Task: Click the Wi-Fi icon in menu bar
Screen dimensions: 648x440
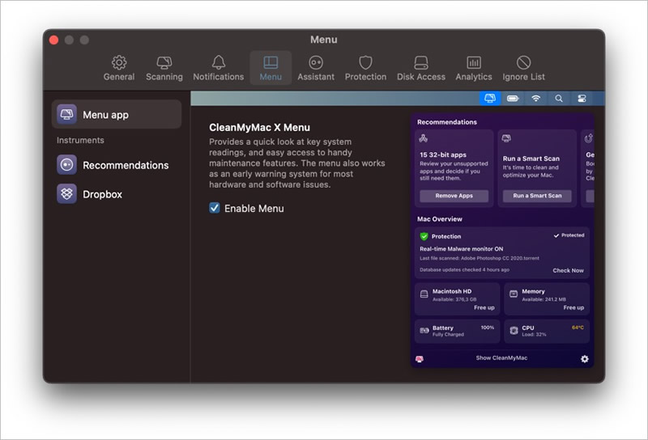Action: [535, 98]
